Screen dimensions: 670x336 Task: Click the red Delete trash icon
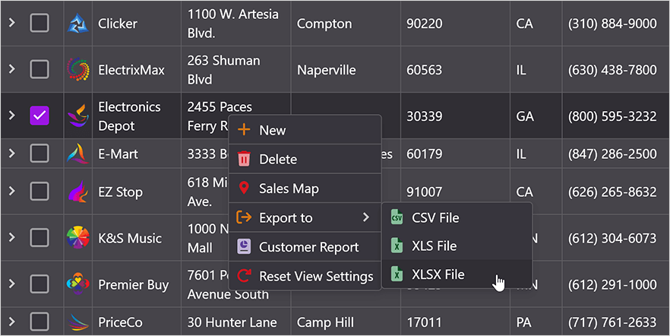(x=244, y=159)
